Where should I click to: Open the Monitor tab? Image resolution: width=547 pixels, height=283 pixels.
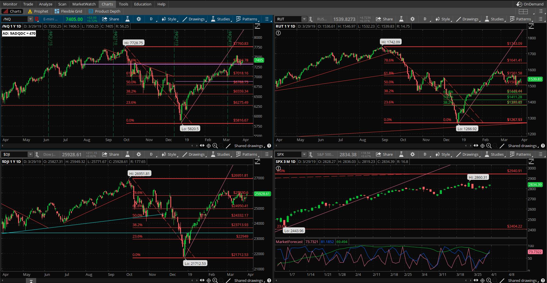pyautogui.click(x=10, y=4)
